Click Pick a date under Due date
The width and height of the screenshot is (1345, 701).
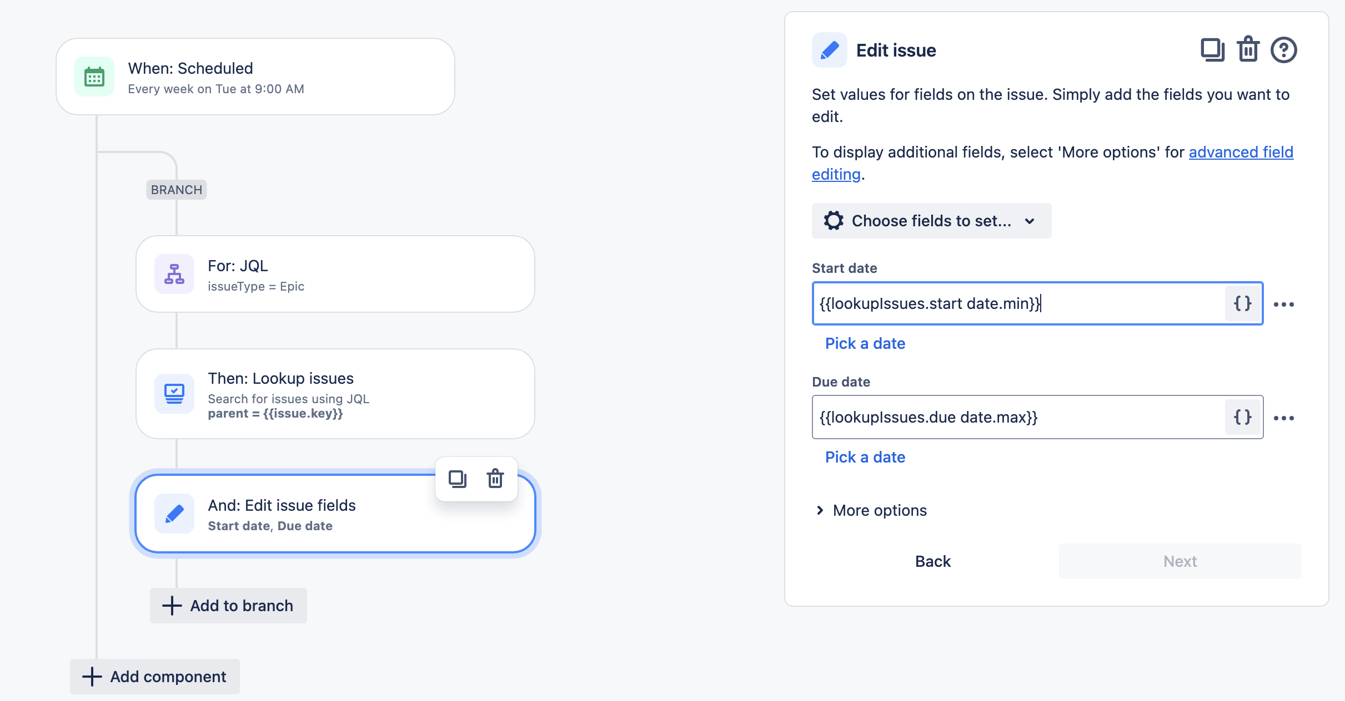[x=865, y=457]
